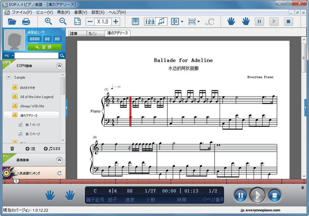This screenshot has height=216, width=309.
Task: Toggle left hand in bottom bar
Action: (50, 195)
